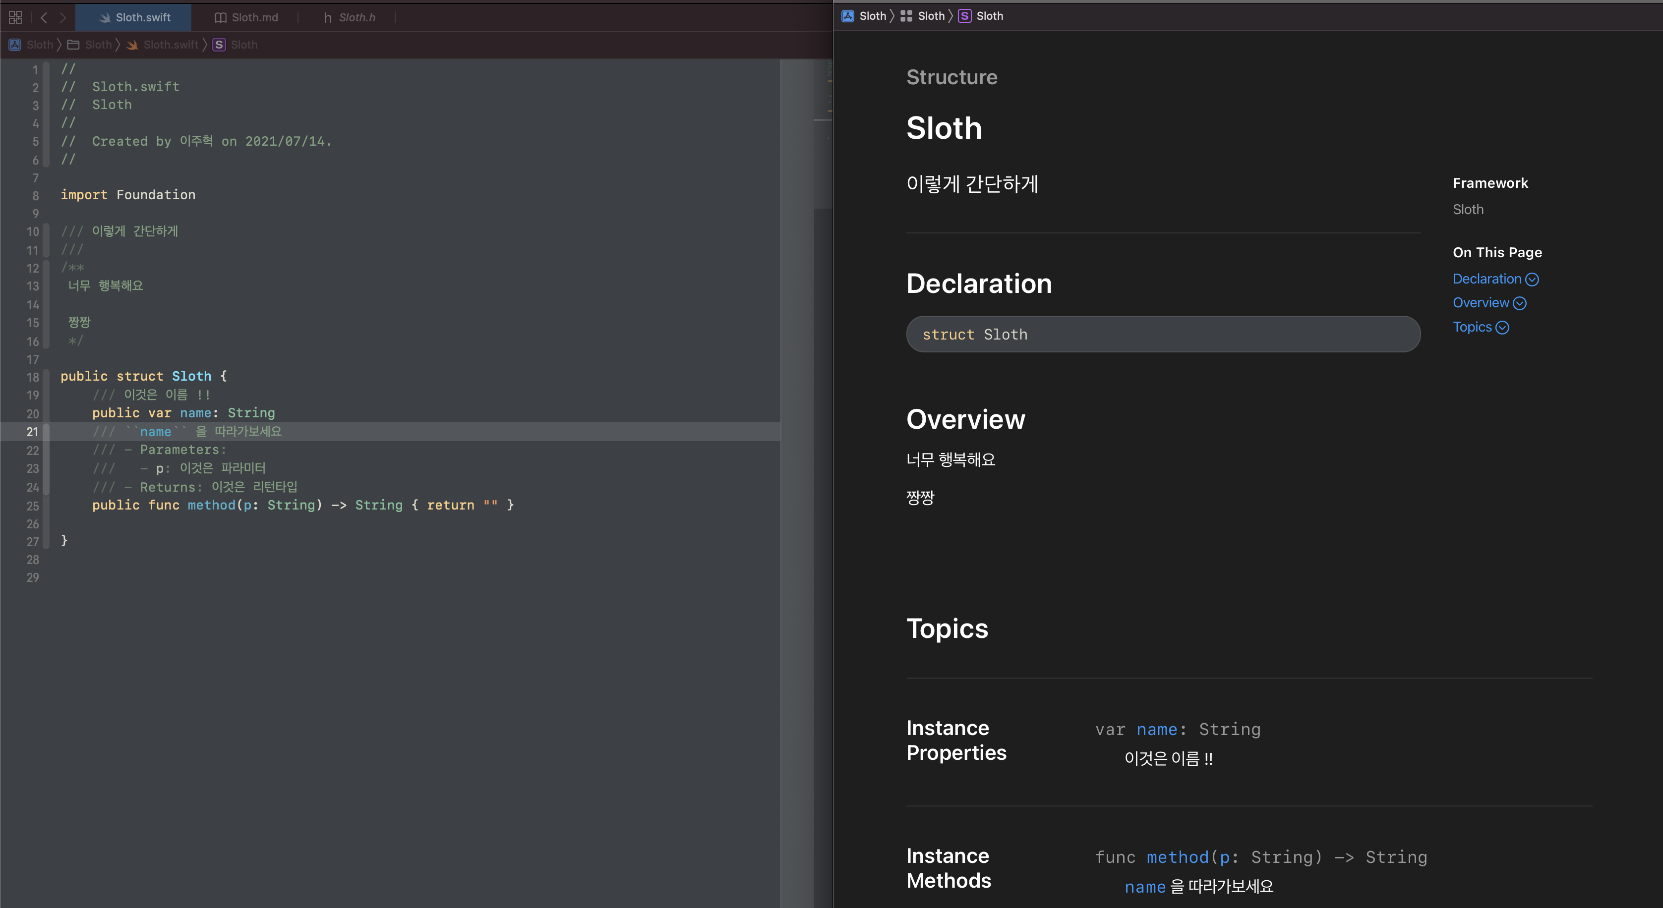This screenshot has width=1663, height=908.
Task: Click Sloth project icon in editor breadcrumb
Action: pyautogui.click(x=14, y=45)
